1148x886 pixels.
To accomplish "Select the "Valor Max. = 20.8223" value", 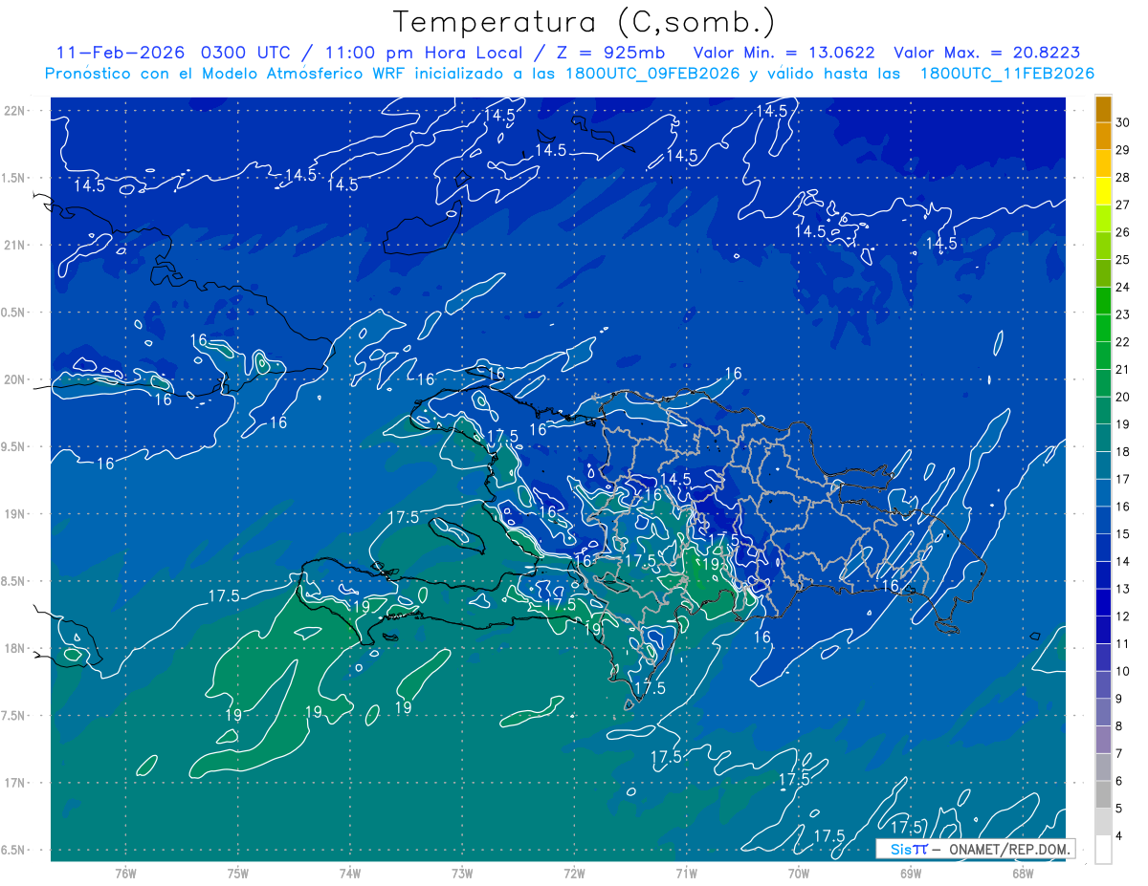I will tap(987, 53).
